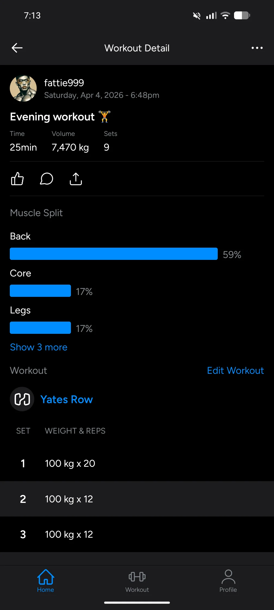Open comments via speech bubble icon
Image resolution: width=274 pixels, height=610 pixels.
point(46,179)
